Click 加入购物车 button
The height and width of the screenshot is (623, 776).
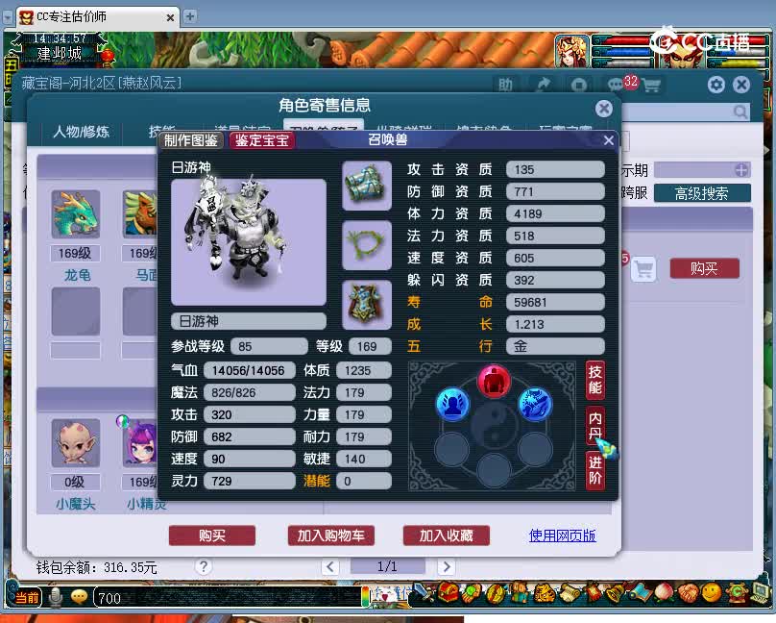point(330,536)
